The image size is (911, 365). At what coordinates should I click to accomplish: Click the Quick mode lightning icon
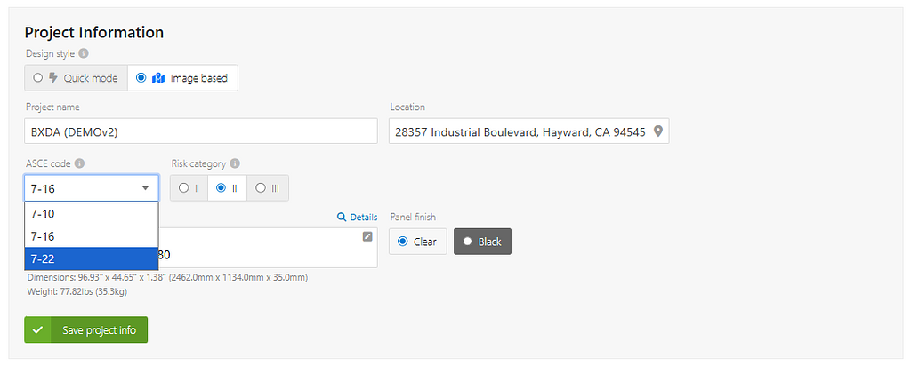[x=52, y=78]
